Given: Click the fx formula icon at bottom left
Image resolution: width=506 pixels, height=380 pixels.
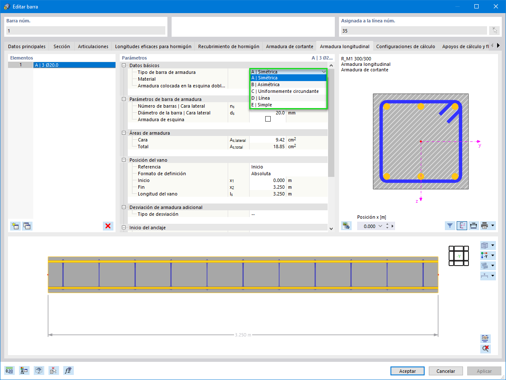Looking at the screenshot, I should point(68,371).
